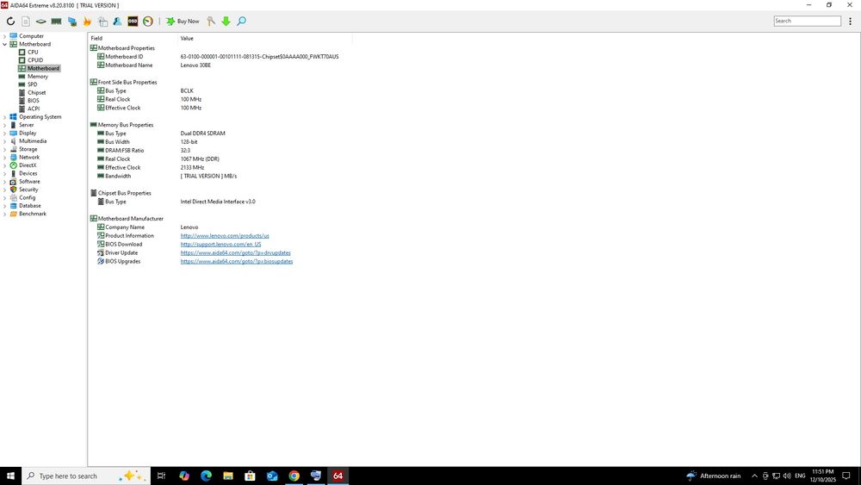Click the magnifier search toolbar icon

click(x=241, y=22)
